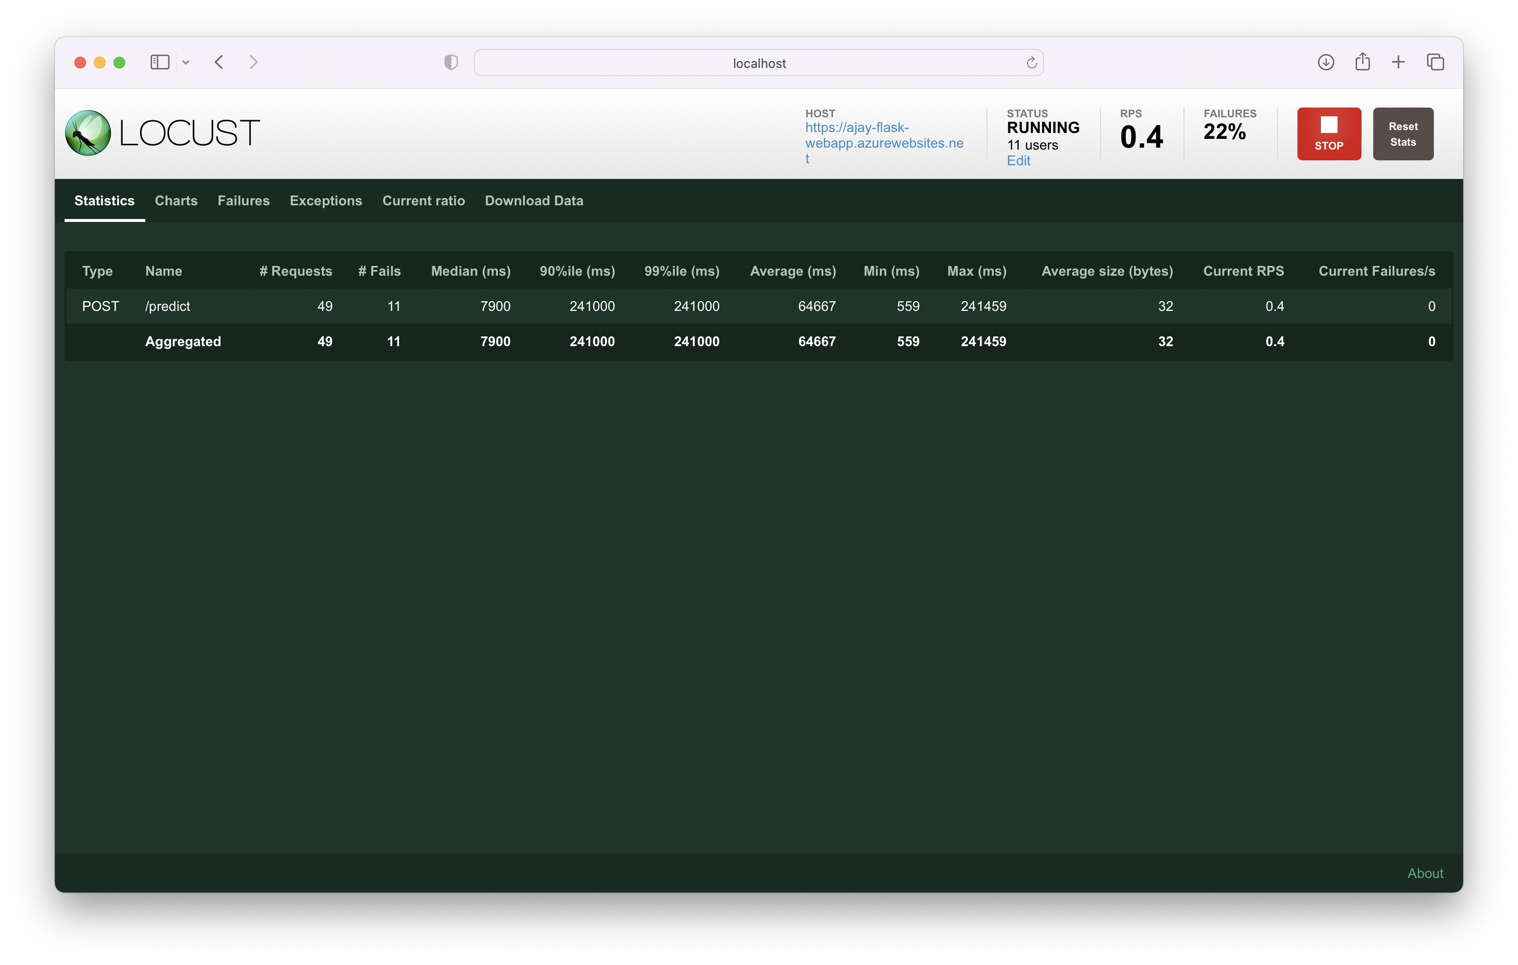Show the tab overview icon
The width and height of the screenshot is (1518, 965).
click(1435, 62)
